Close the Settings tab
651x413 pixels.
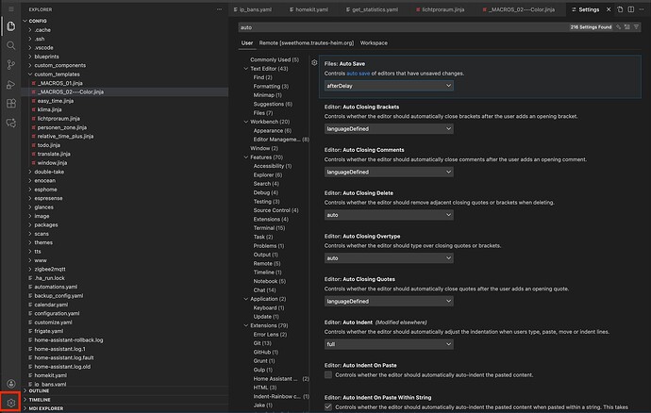pyautogui.click(x=609, y=9)
